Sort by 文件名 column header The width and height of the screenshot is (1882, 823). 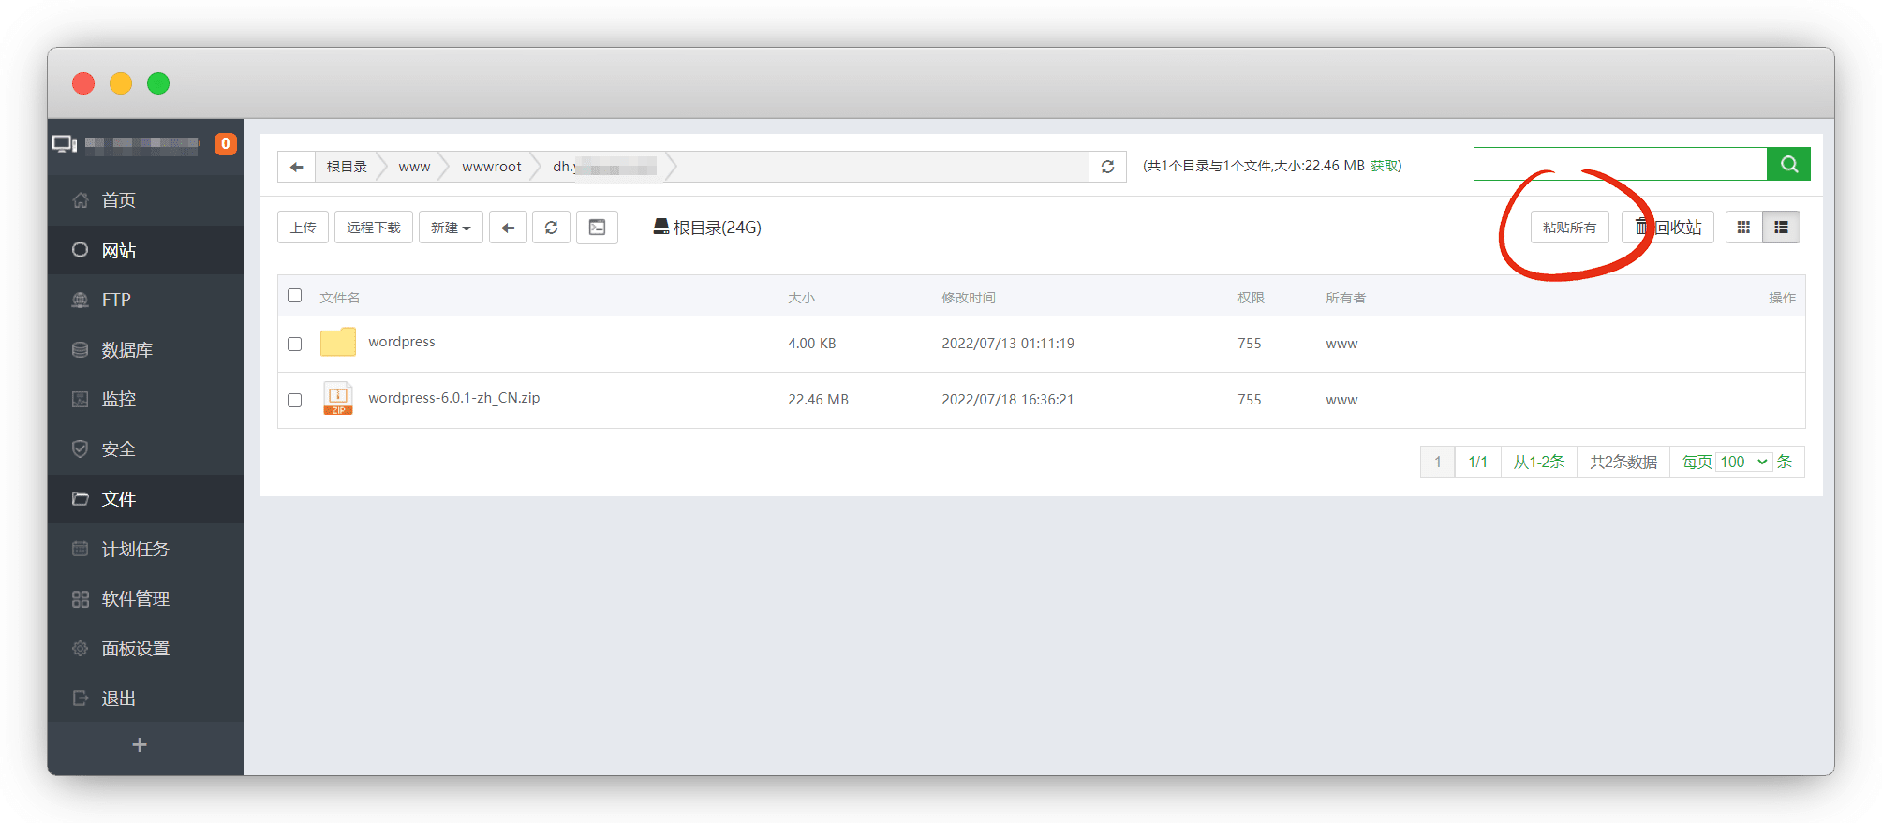coord(339,298)
